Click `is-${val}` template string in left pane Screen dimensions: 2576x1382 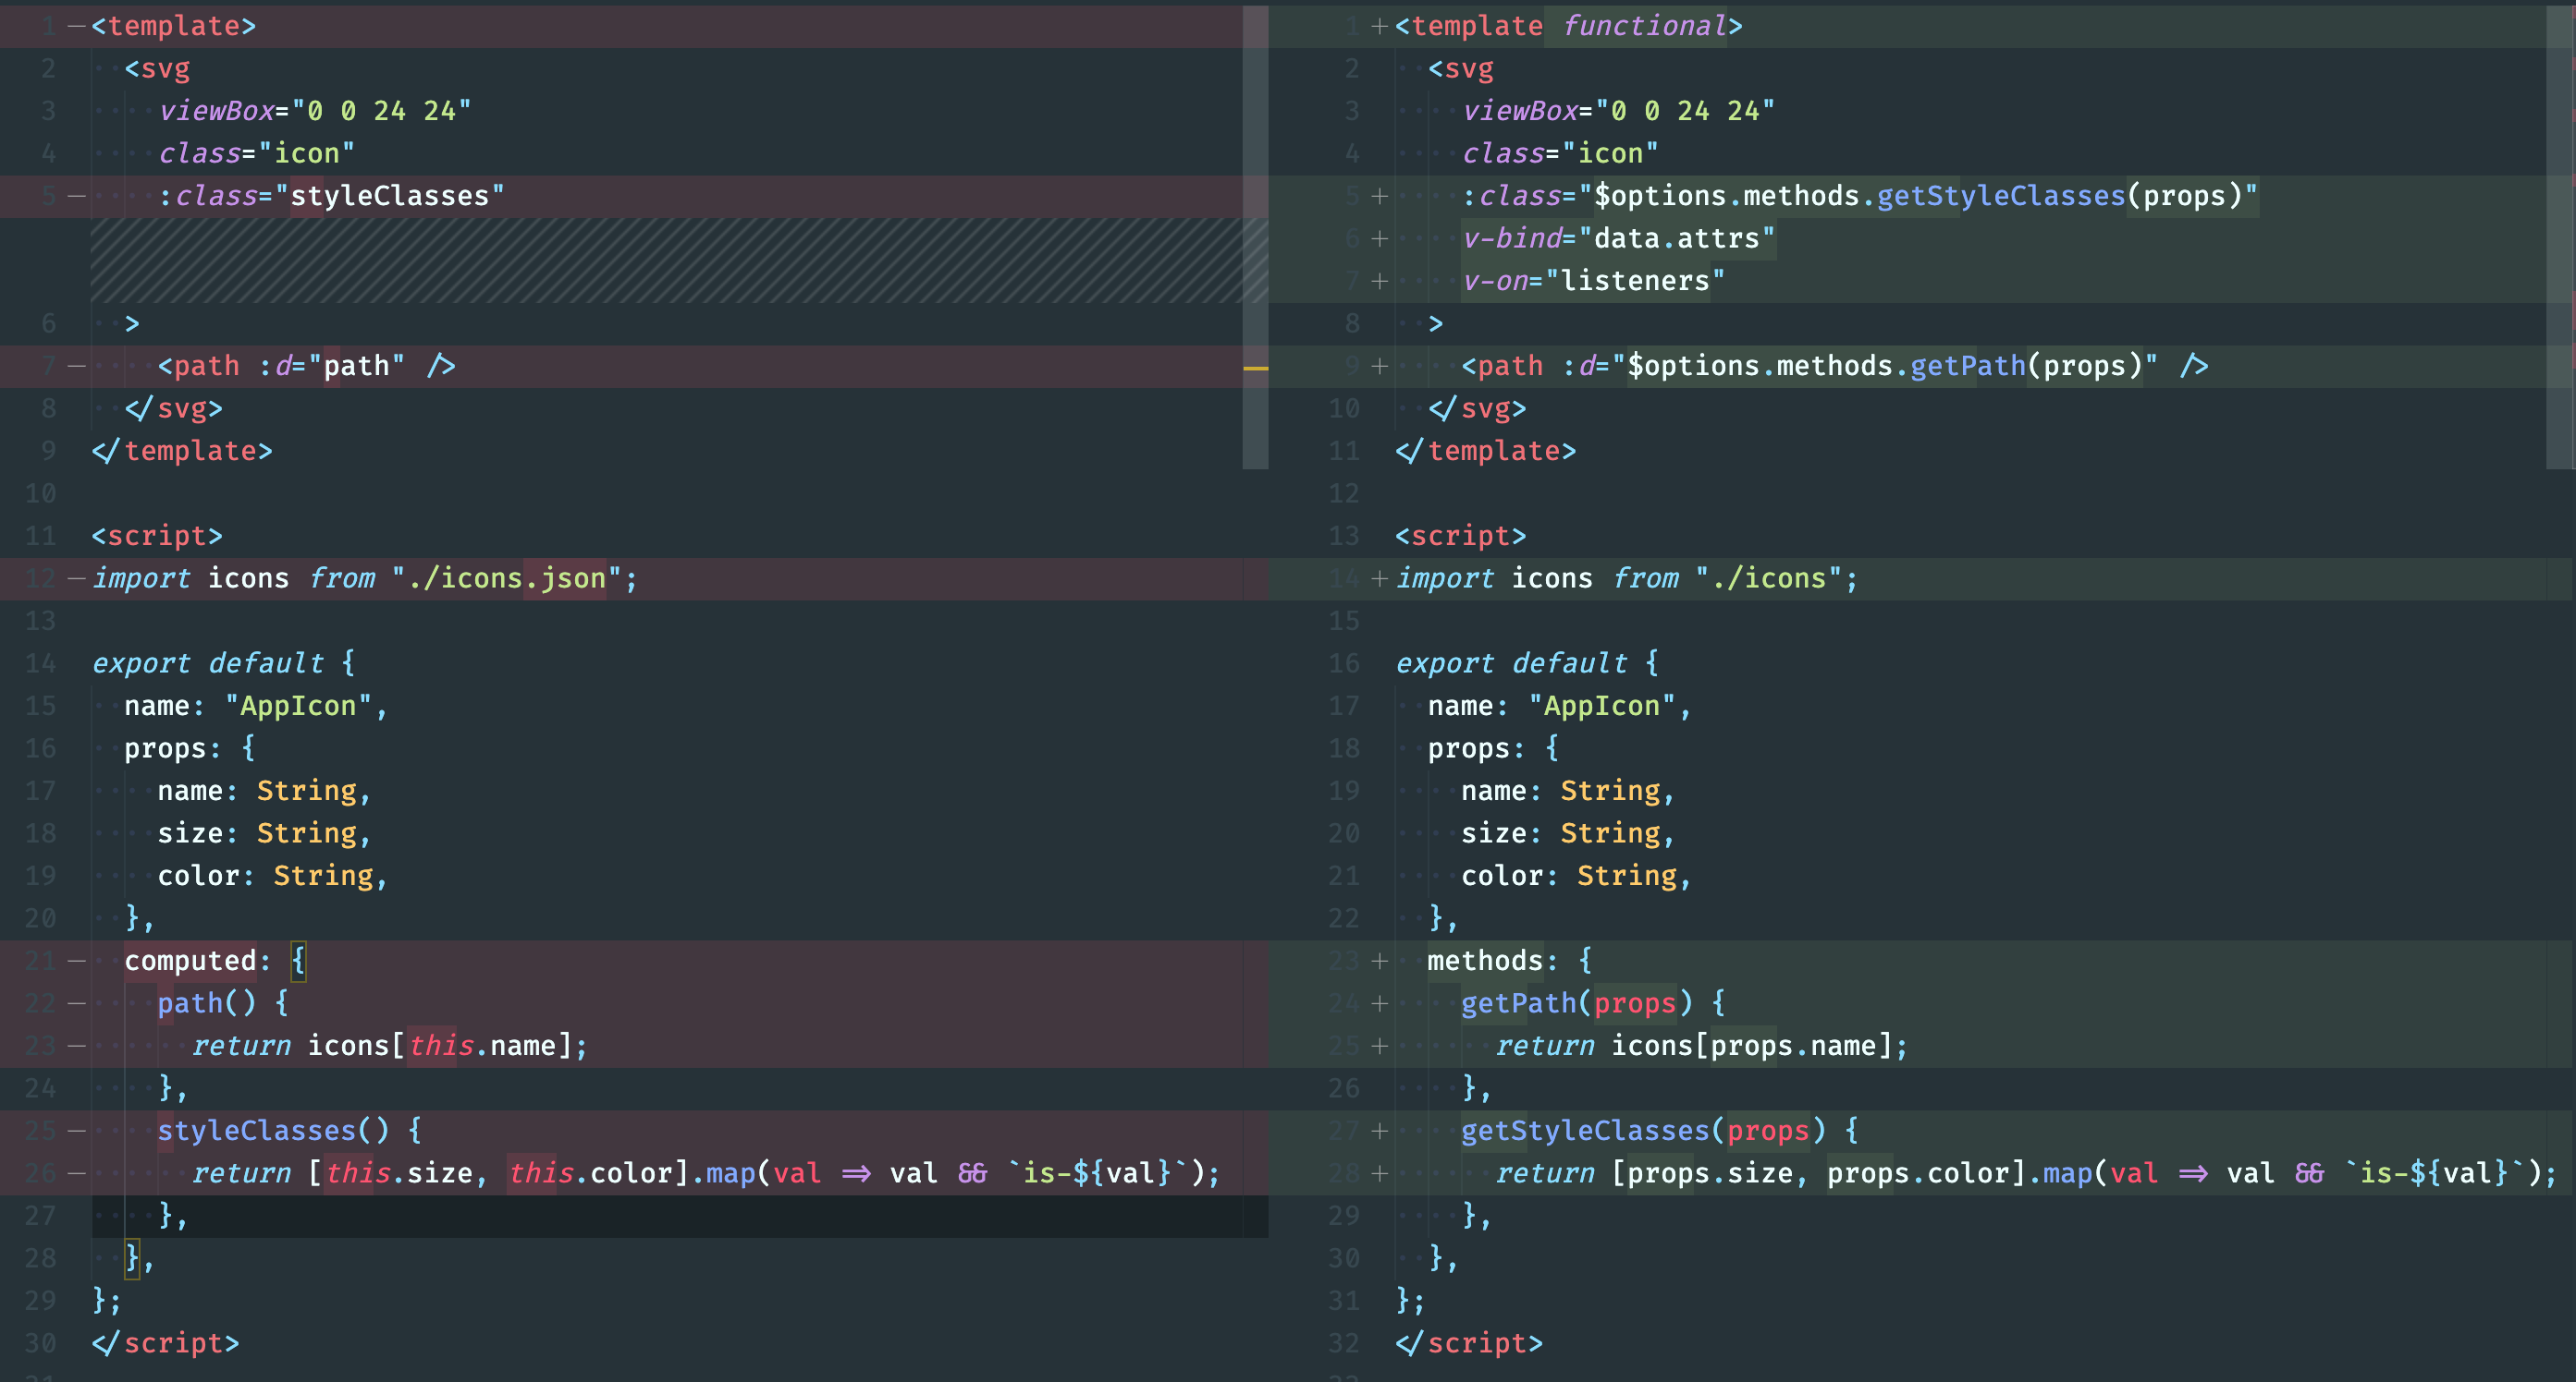[1097, 1173]
